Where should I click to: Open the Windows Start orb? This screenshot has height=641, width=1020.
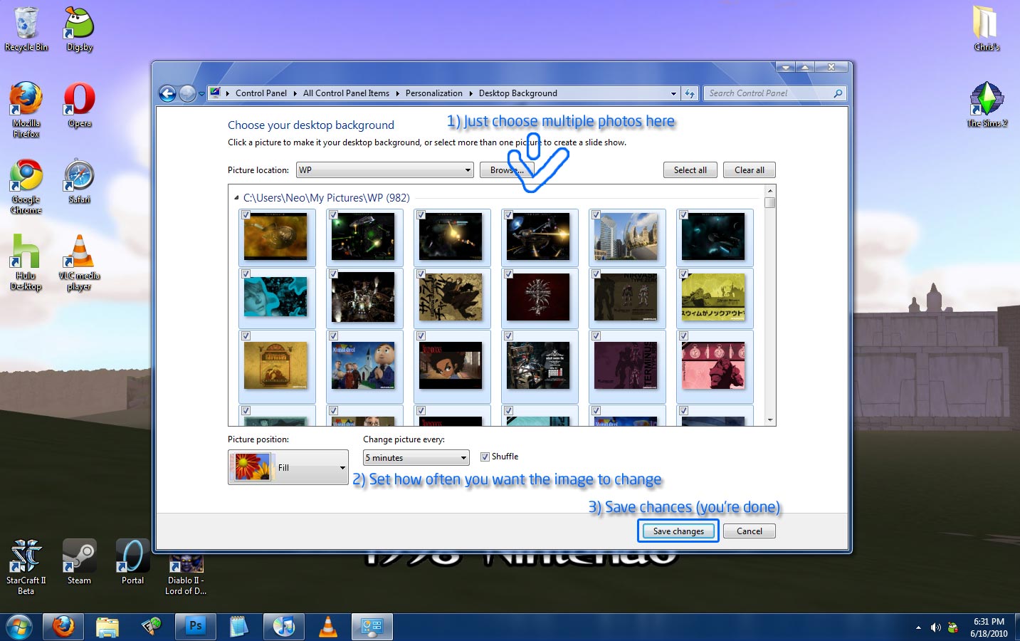(x=19, y=627)
